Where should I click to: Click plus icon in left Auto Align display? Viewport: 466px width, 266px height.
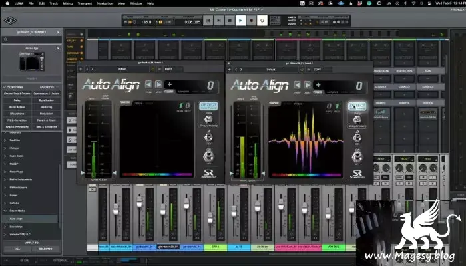(170, 84)
